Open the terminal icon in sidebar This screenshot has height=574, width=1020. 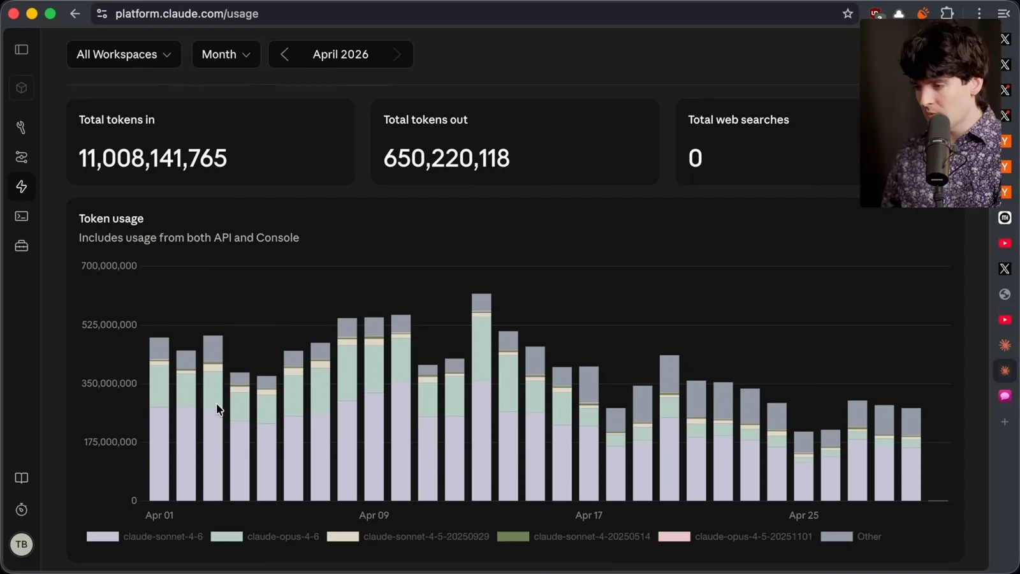pos(22,216)
